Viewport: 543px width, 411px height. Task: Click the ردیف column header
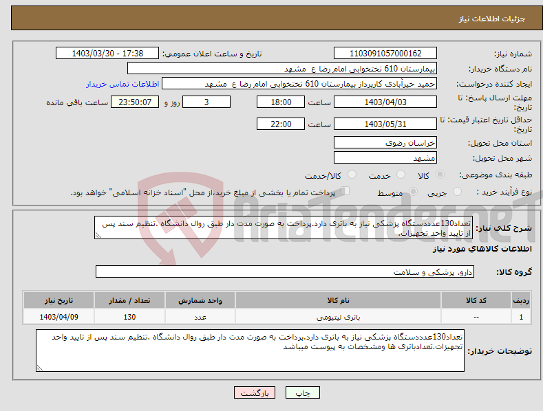pos(521,300)
